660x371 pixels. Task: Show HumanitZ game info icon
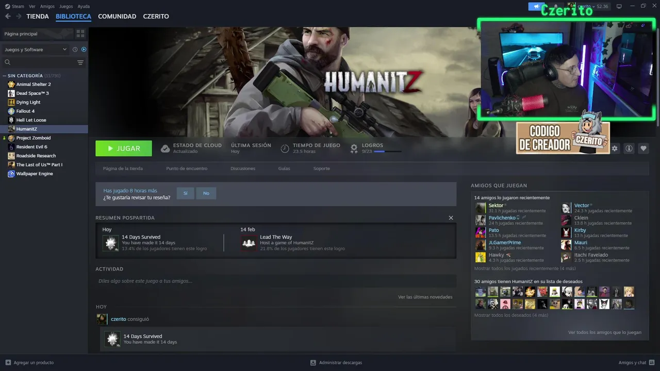[629, 148]
